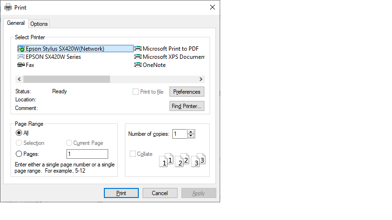Select the Fax printer icon

tap(22, 65)
